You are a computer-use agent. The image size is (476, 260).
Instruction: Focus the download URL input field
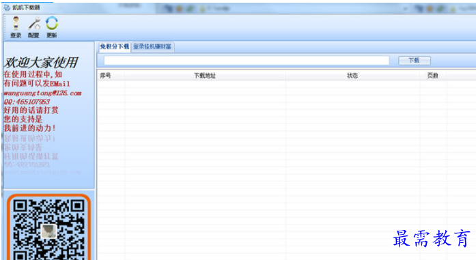point(247,60)
